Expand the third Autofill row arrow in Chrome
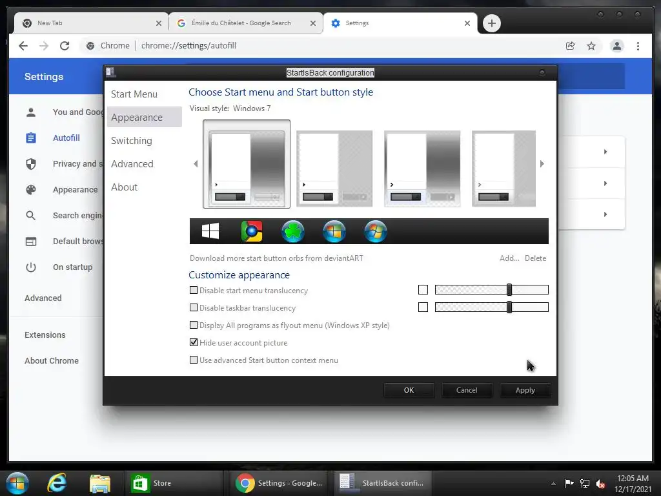Viewport: 661px width, 496px height. 605,214
